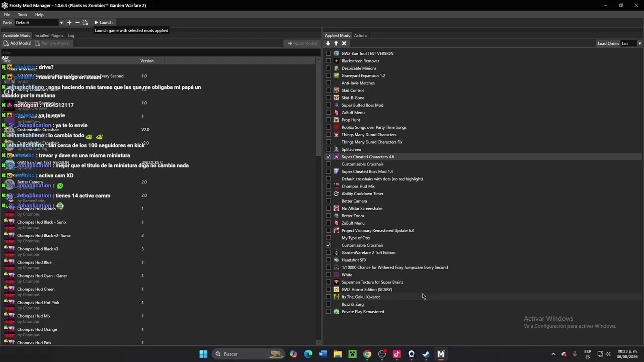Uncheck Super Cheated Characters 4.6
The width and height of the screenshot is (644, 362).
tap(329, 157)
